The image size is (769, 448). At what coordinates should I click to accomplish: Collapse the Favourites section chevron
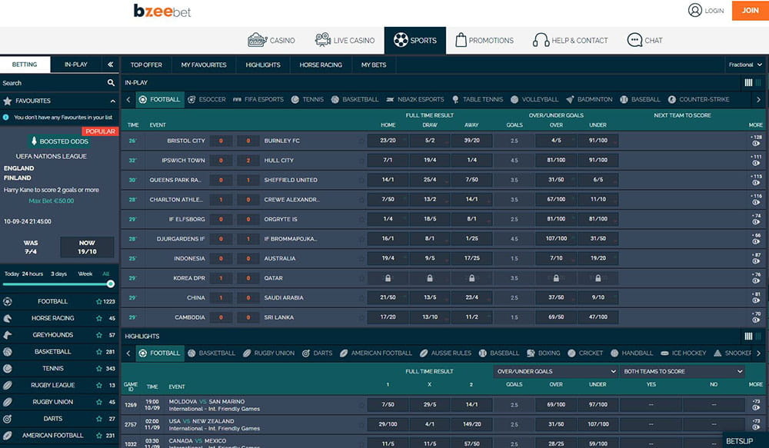113,101
